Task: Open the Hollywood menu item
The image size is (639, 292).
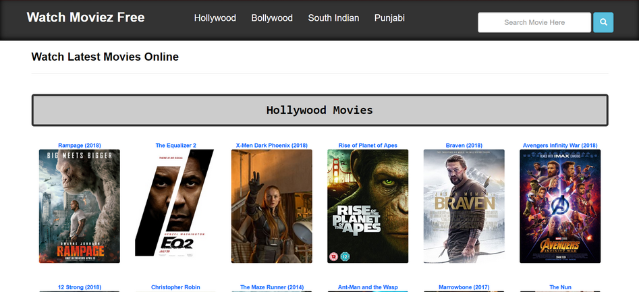Action: click(215, 18)
